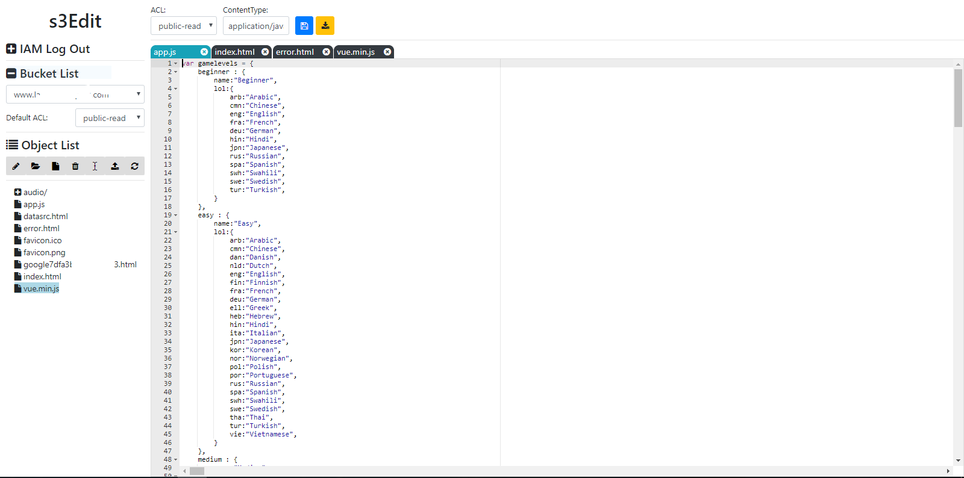Click code line tha:"Thai"
The image size is (964, 478).
point(251,417)
